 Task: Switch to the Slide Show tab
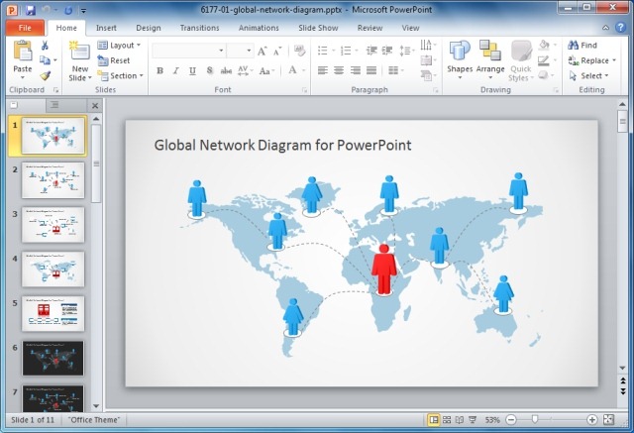318,28
